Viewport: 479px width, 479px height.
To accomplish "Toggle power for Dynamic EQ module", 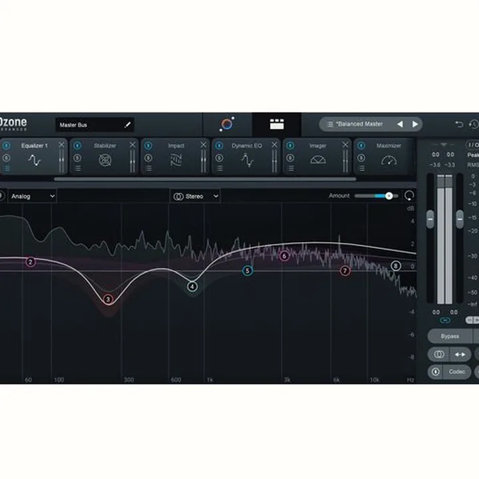I will point(219,146).
